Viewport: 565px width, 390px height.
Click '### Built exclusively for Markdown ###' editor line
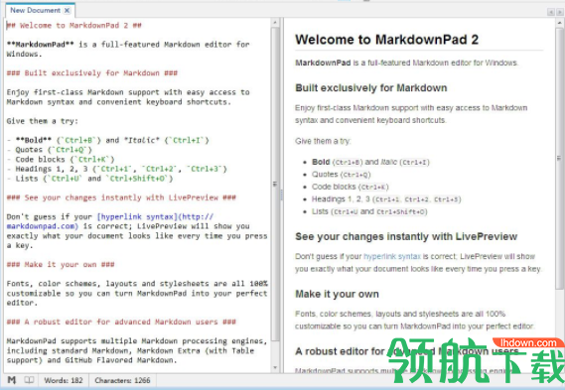(x=92, y=73)
